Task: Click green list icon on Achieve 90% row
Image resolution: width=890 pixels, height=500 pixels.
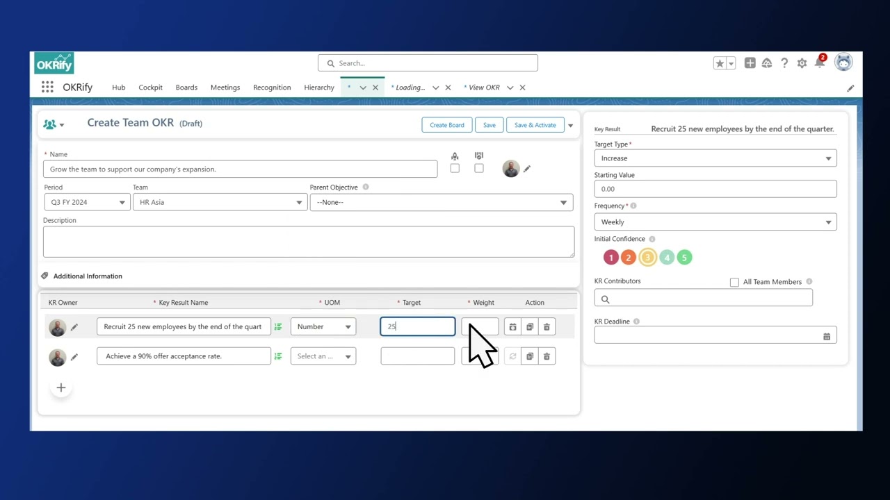Action: [x=278, y=356]
